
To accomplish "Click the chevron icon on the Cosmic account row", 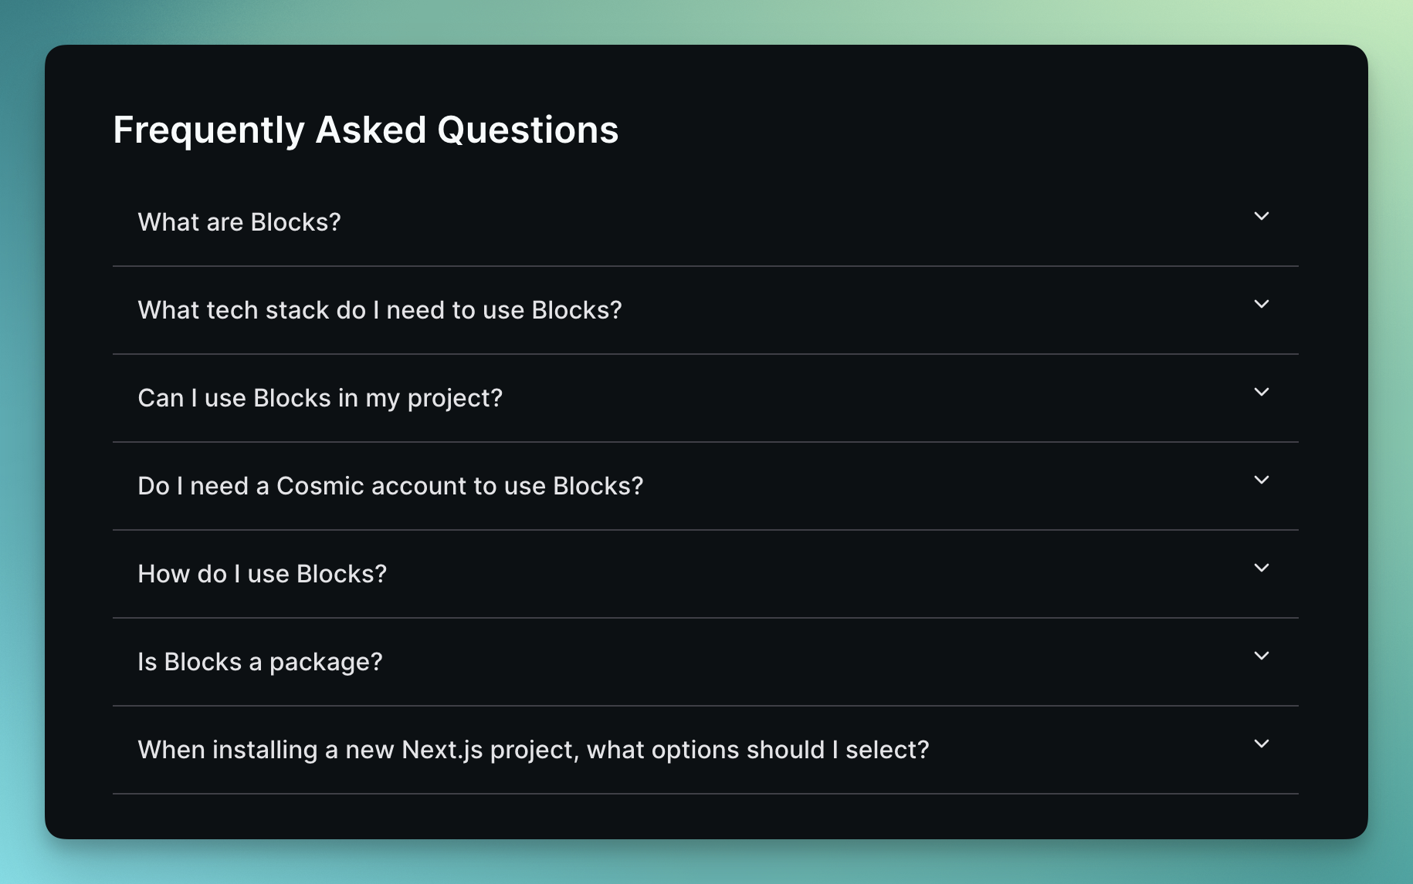I will [1262, 481].
